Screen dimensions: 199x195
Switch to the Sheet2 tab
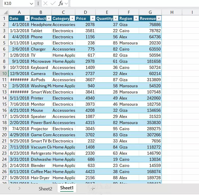[x=45, y=189]
